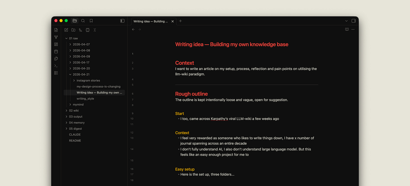Create a new note icon
This screenshot has height=186, width=410.
[66, 30]
